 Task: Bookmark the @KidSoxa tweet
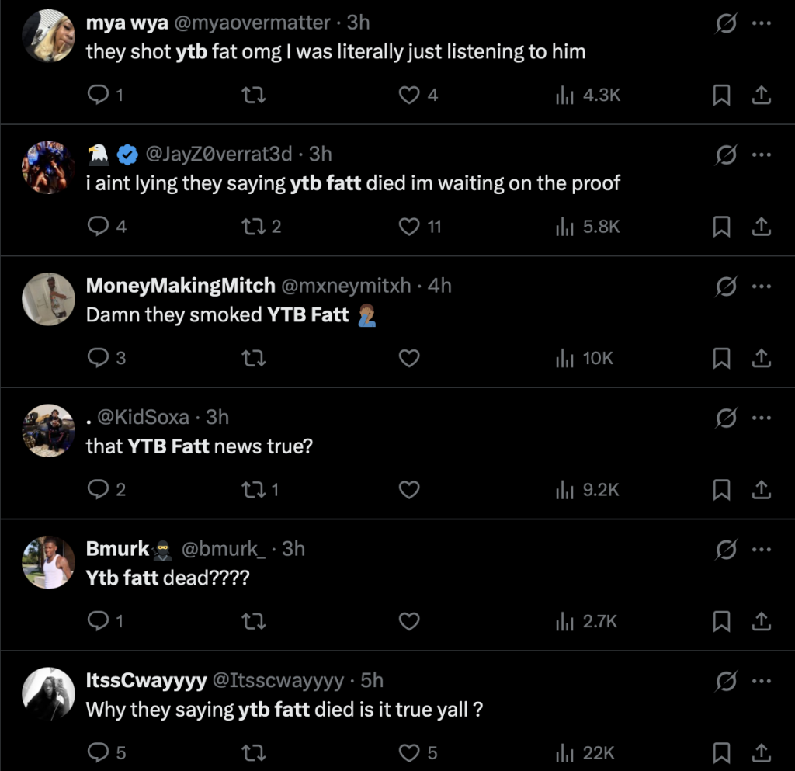721,490
